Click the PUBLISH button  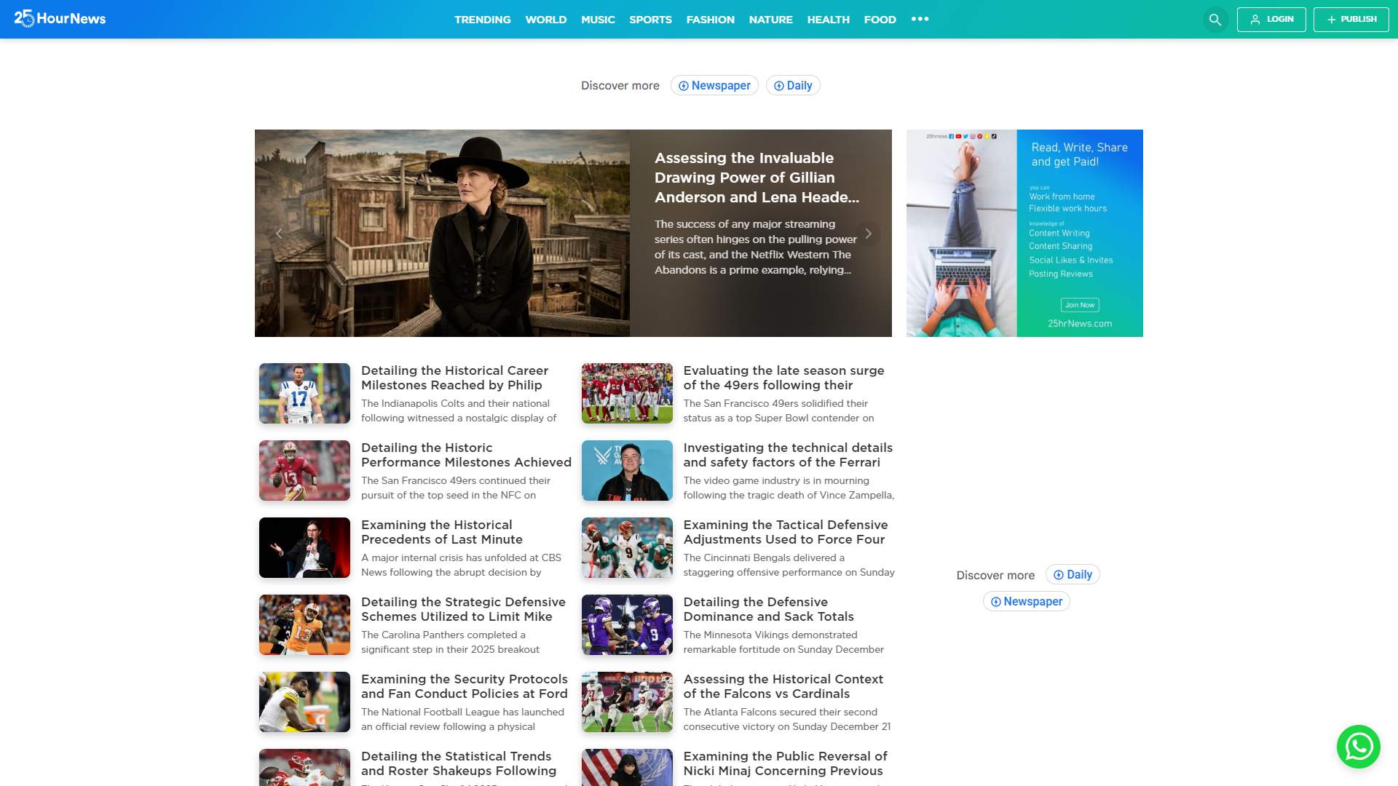point(1351,19)
